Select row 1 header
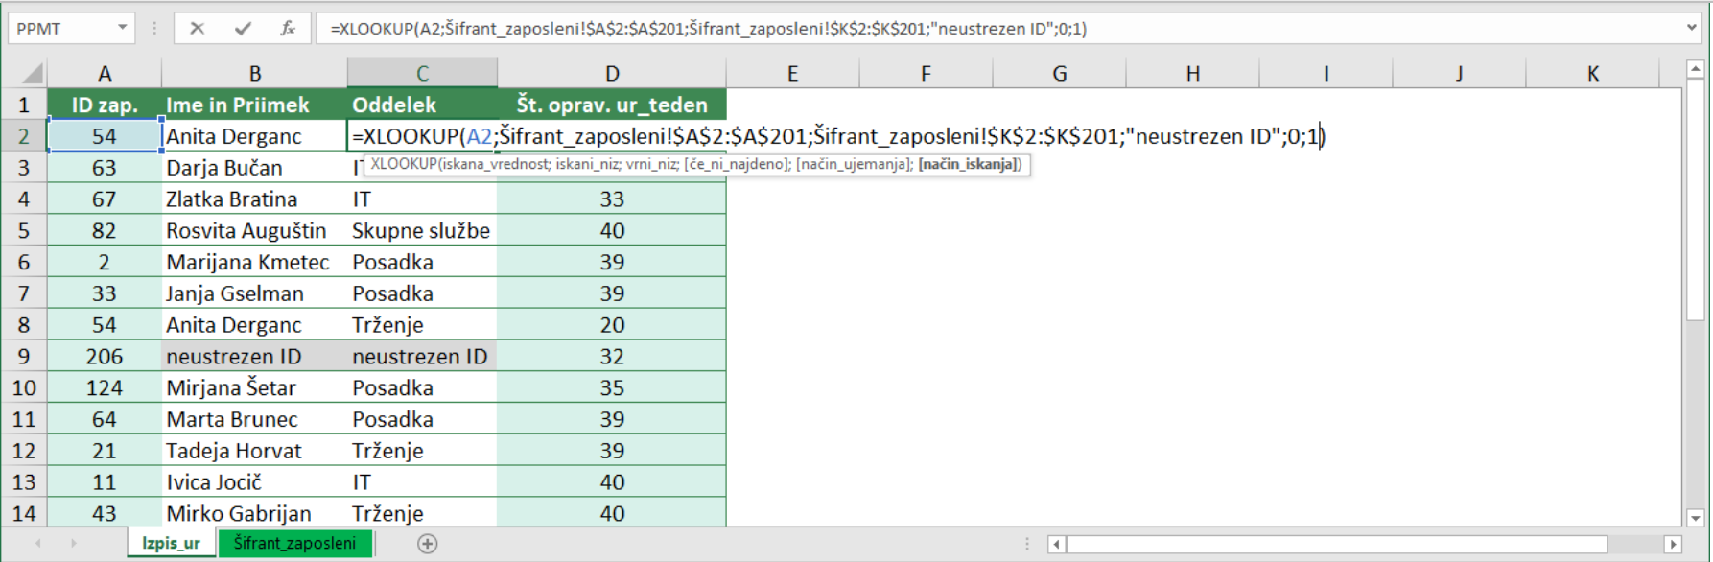 (x=24, y=105)
